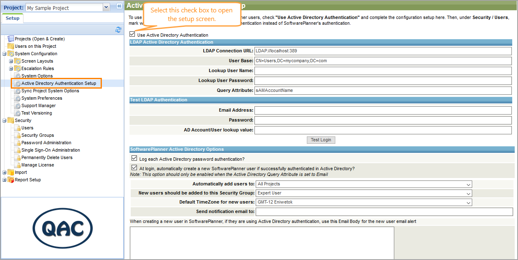Open Single Sign-On Administration tree item

51,150
